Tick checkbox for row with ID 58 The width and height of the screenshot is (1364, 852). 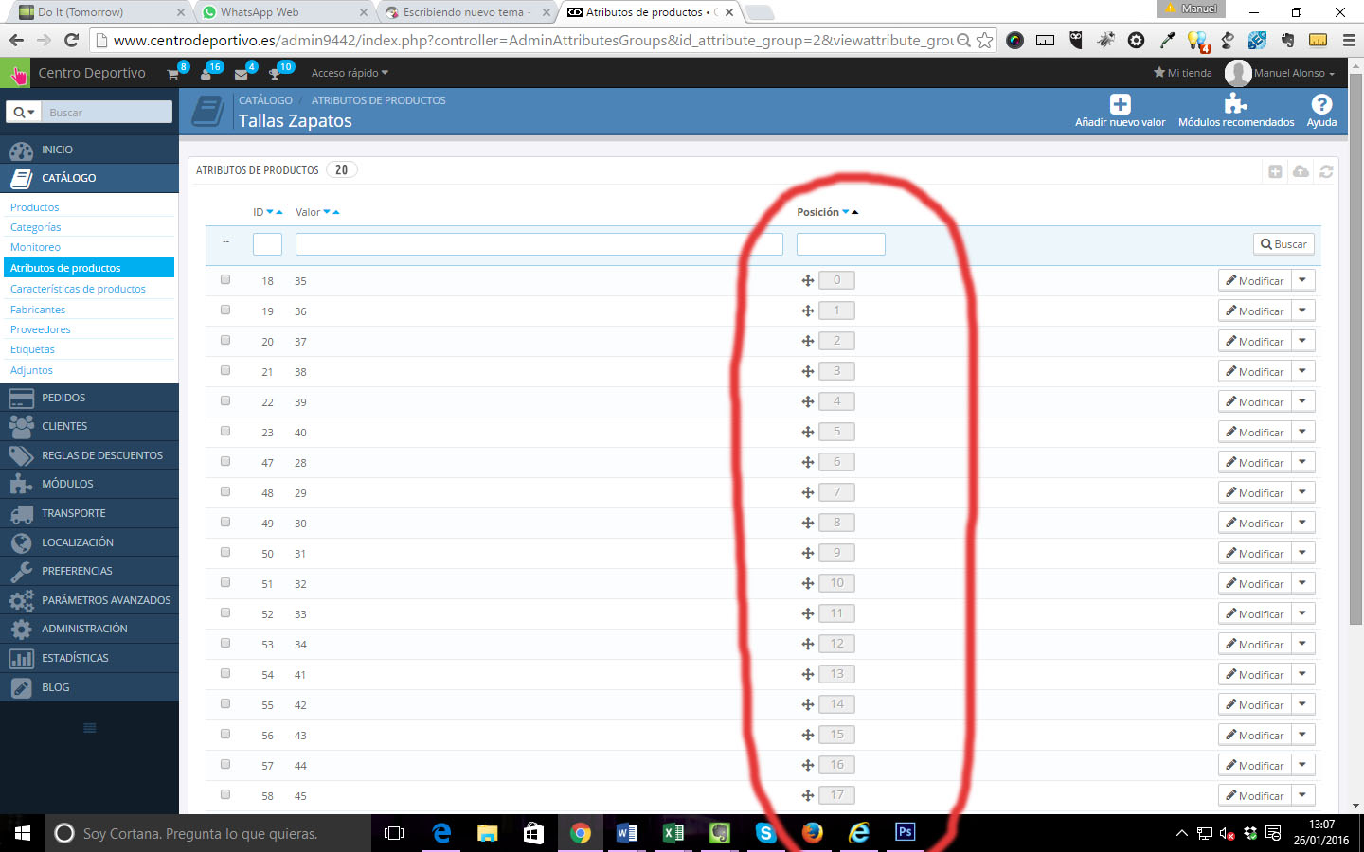click(225, 794)
